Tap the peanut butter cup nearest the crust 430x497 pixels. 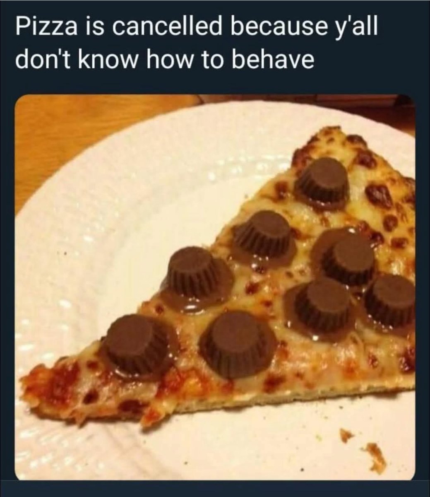click(x=322, y=184)
